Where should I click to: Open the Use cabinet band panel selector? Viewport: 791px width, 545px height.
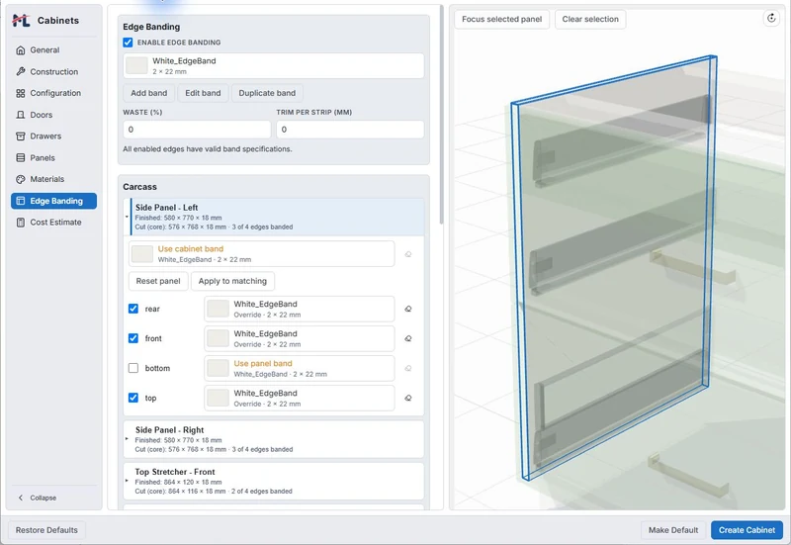tap(261, 254)
